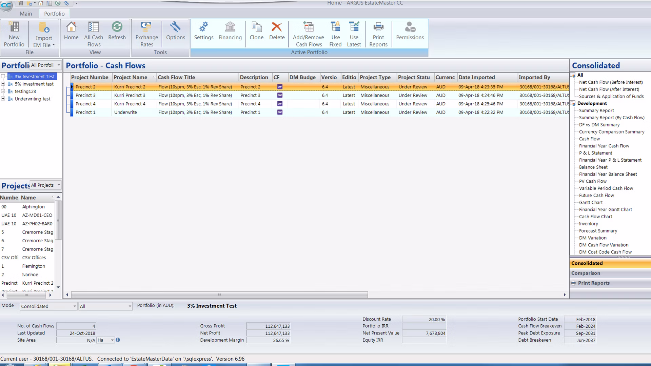Open the Exchange Rates tool

146,34
